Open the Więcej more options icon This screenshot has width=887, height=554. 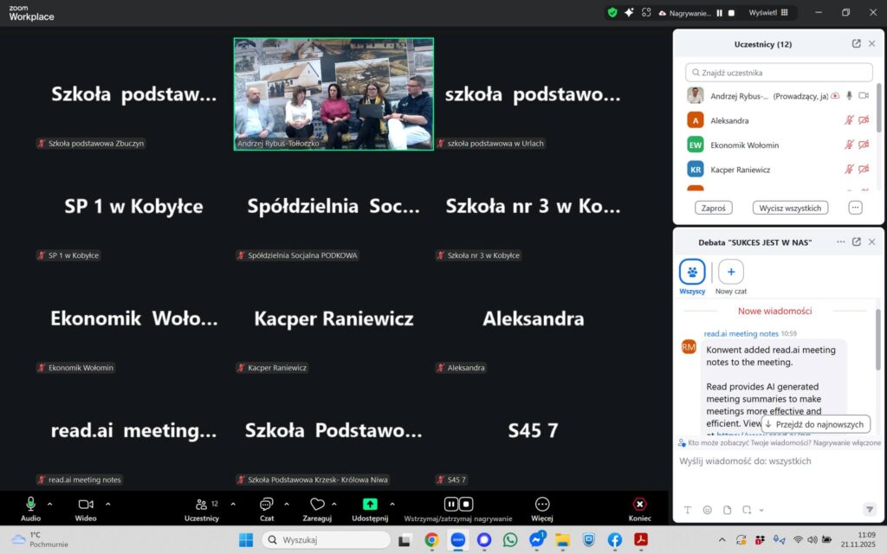542,504
